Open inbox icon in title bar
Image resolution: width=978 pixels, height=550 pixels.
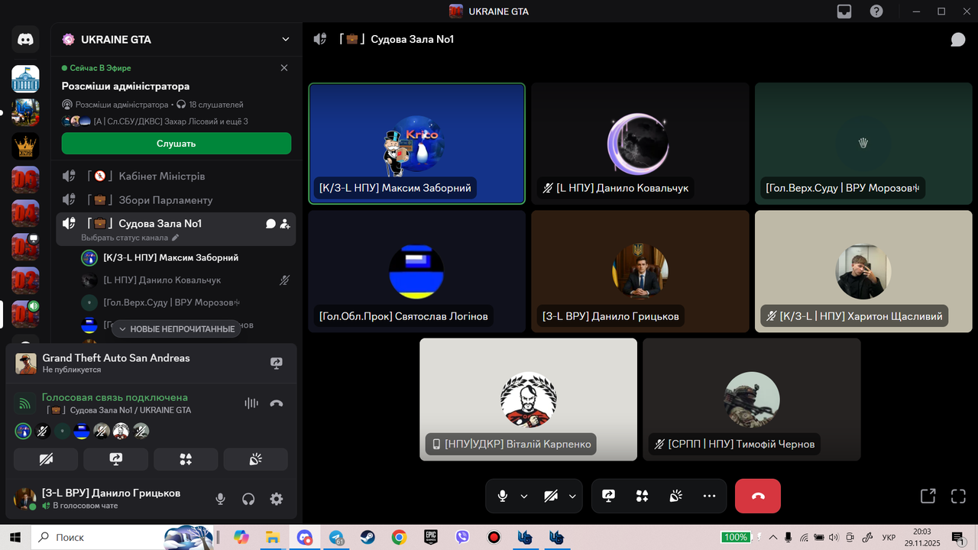[844, 11]
